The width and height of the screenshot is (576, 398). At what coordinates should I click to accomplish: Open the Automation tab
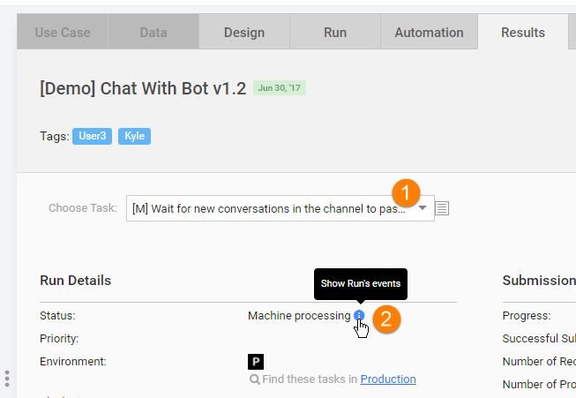click(x=429, y=33)
